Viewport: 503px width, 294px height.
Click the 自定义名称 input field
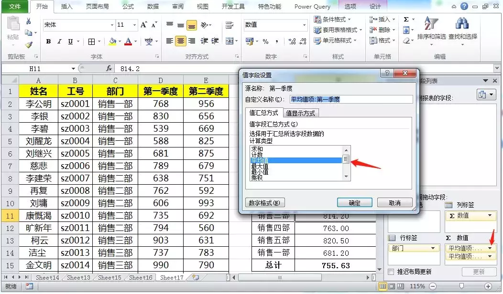[351, 99]
